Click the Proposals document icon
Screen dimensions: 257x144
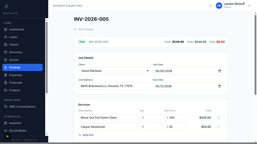coord(6,83)
